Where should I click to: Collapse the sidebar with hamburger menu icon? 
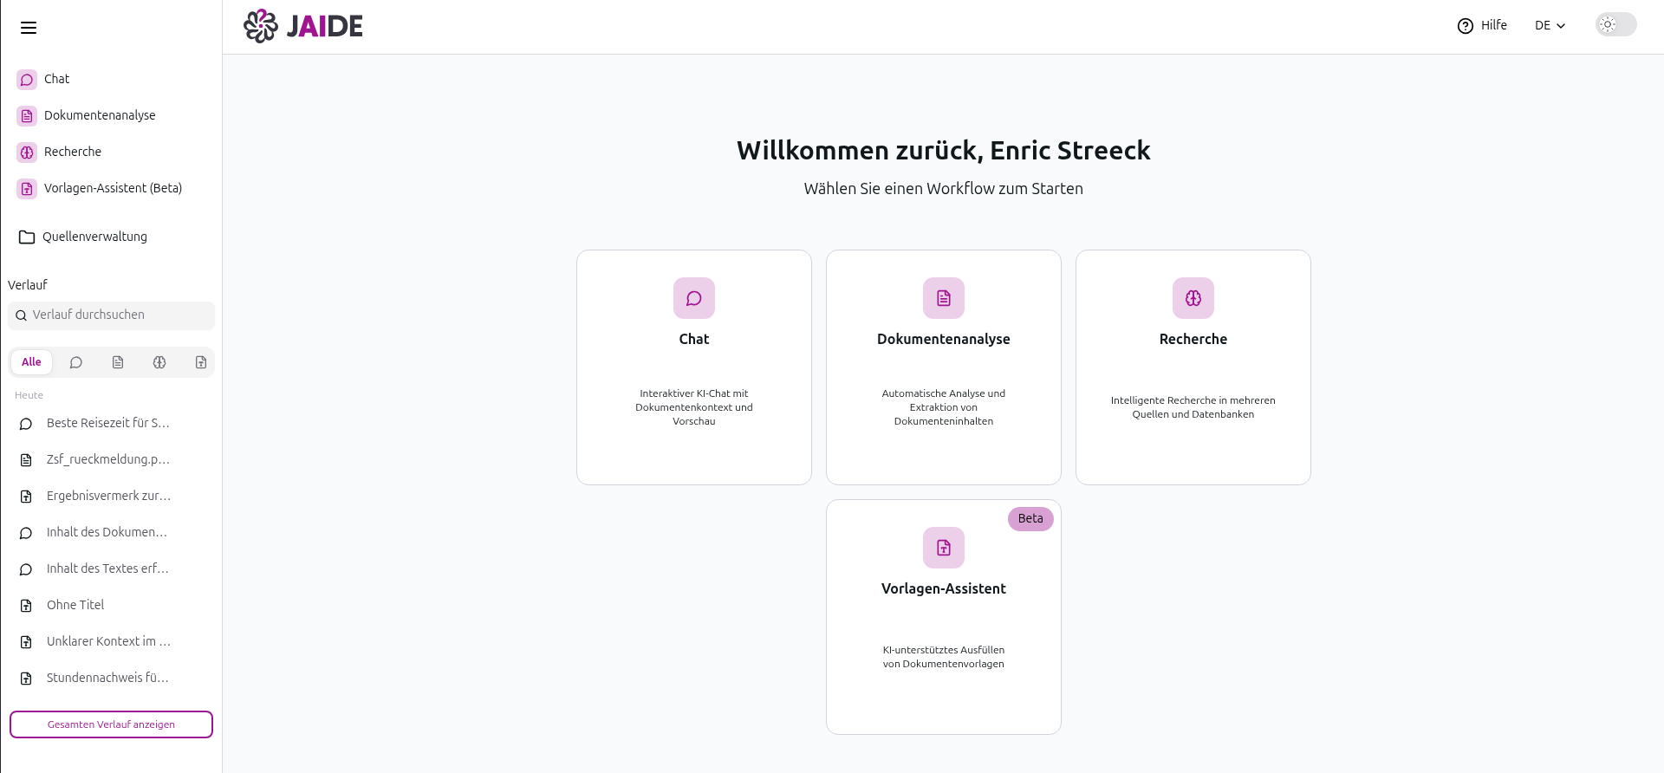tap(29, 28)
